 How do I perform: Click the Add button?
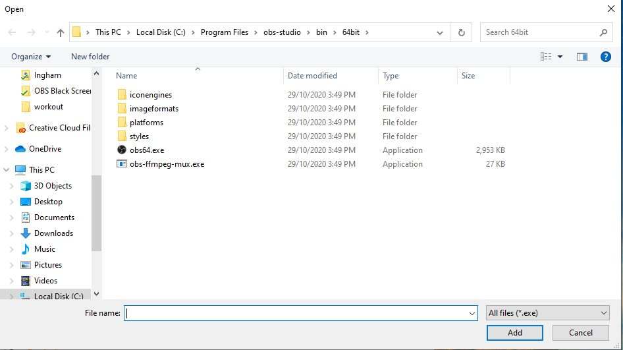point(514,333)
